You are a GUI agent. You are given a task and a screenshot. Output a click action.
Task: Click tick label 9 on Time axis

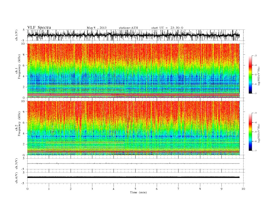pos(221,189)
